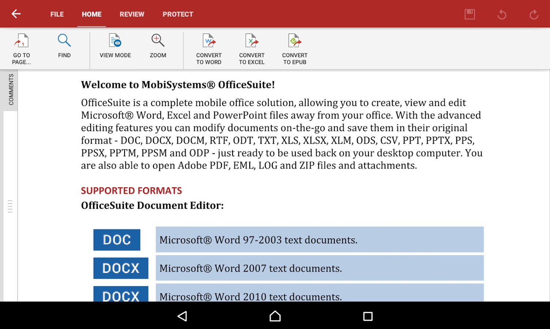
Task: Select the HOME tab
Action: tap(91, 14)
